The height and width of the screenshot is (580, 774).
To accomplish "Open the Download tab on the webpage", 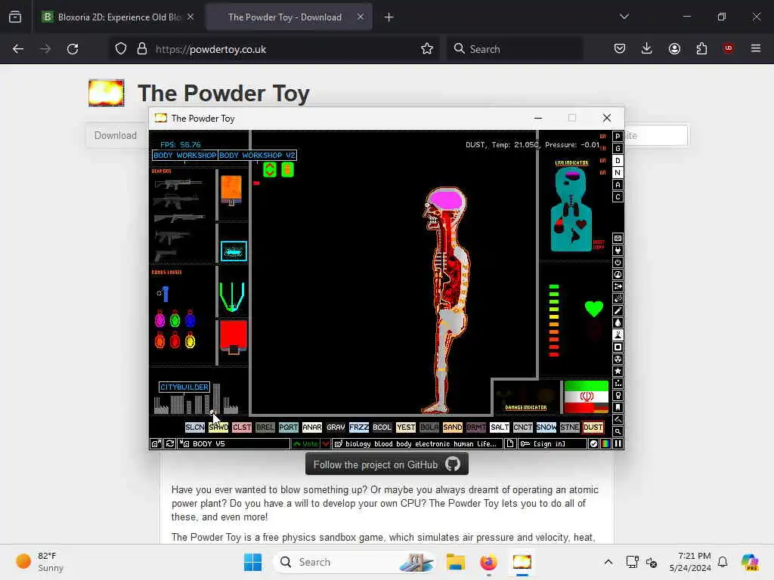I will (116, 136).
